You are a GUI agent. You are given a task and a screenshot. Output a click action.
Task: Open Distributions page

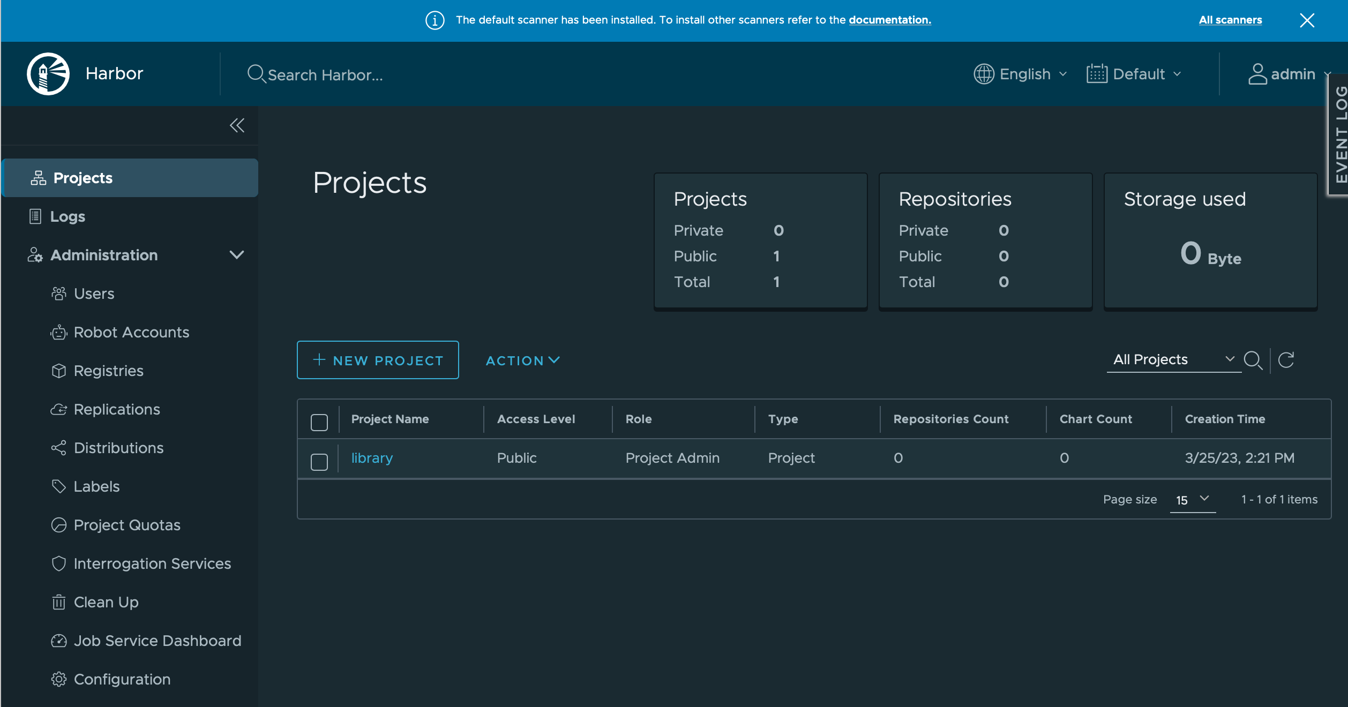tap(119, 448)
